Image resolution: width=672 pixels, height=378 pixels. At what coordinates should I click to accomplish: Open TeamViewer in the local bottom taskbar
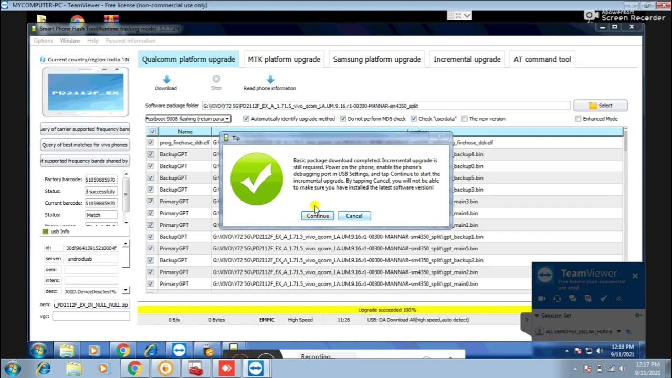coord(257,369)
